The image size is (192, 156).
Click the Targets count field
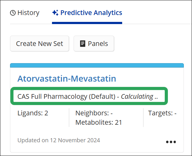pyautogui.click(x=162, y=113)
